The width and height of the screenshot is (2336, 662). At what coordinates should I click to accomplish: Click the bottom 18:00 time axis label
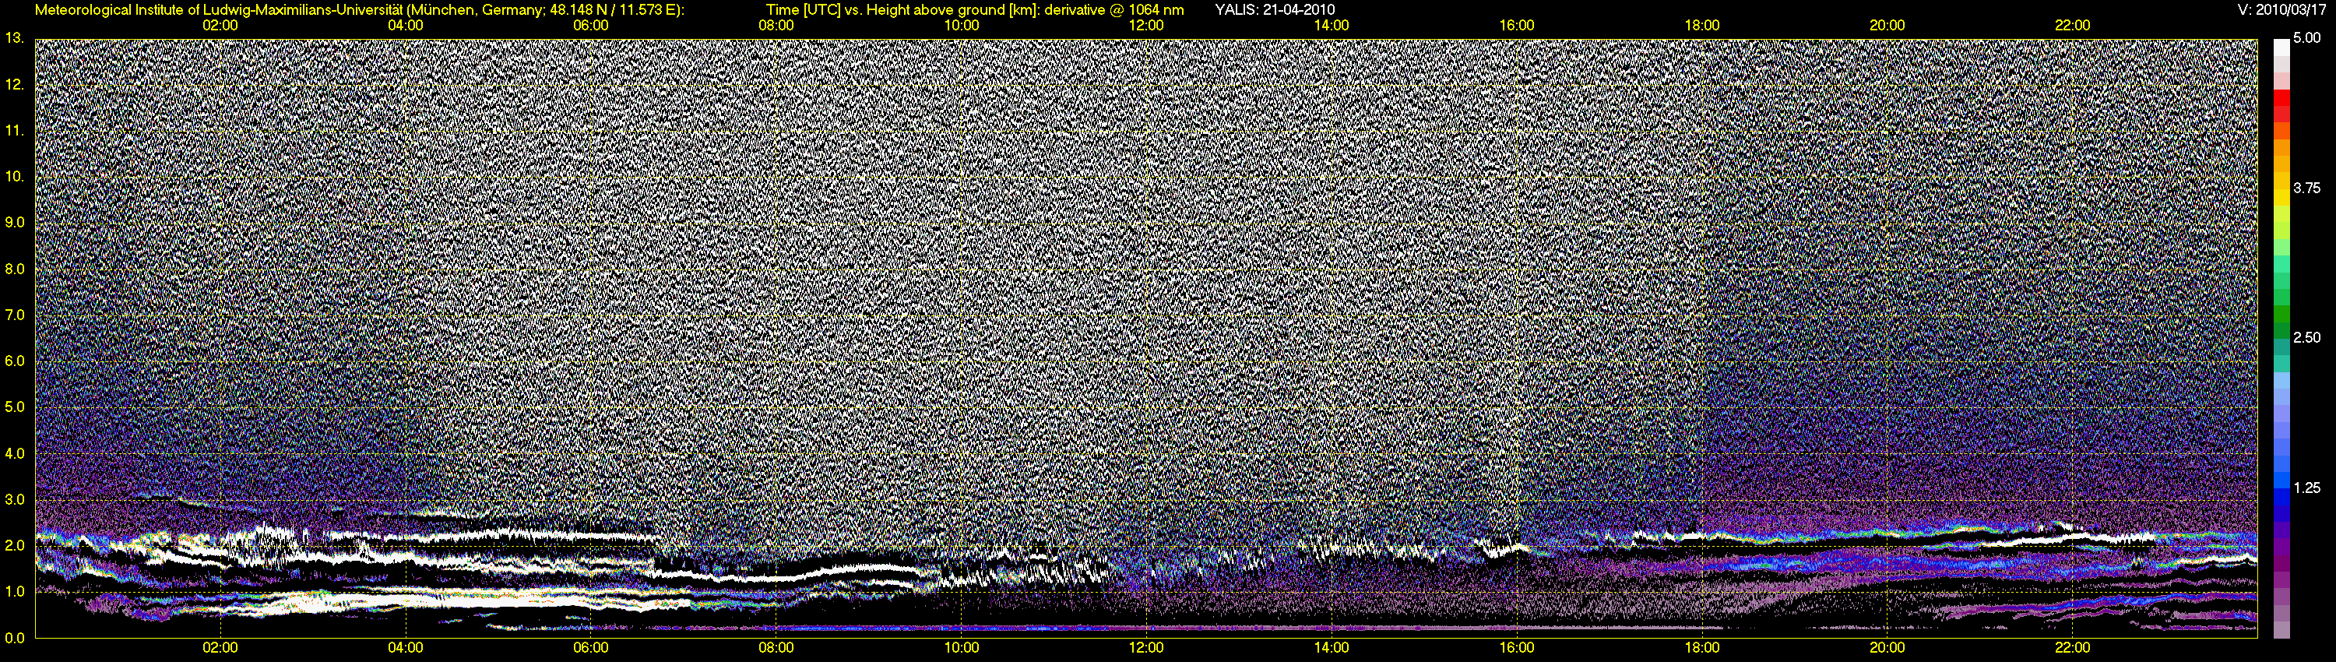(1702, 647)
